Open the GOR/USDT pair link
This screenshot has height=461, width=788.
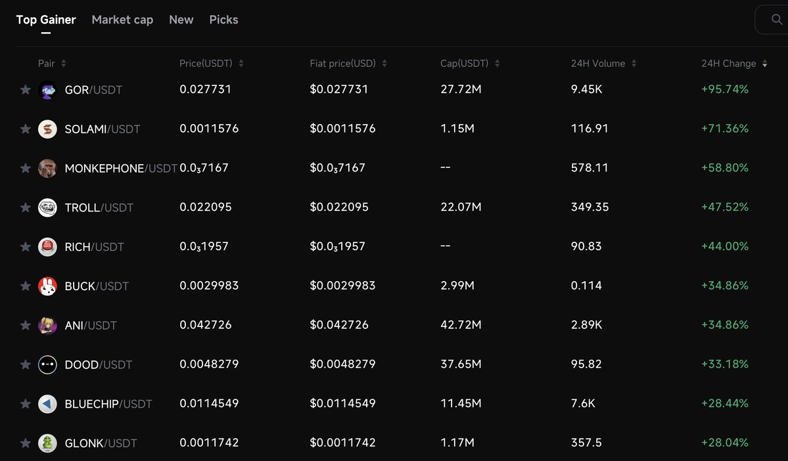coord(93,90)
